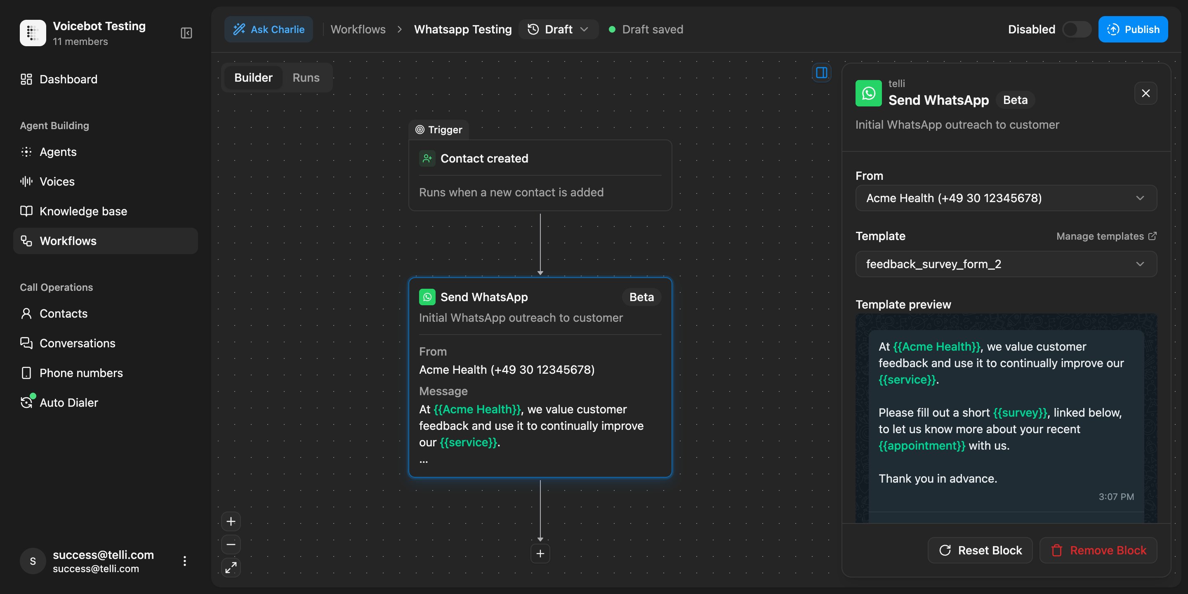1188x594 pixels.
Task: Fit canvas view with expand icon
Action: pos(231,568)
